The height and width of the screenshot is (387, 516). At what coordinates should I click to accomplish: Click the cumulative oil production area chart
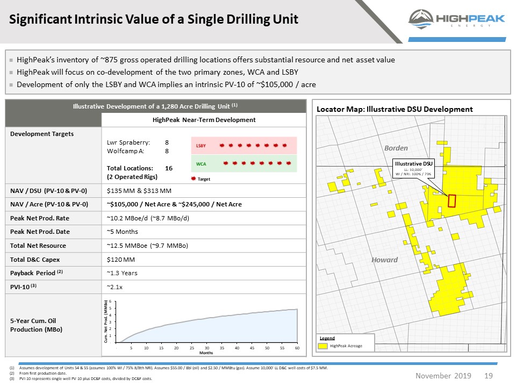(x=206, y=326)
